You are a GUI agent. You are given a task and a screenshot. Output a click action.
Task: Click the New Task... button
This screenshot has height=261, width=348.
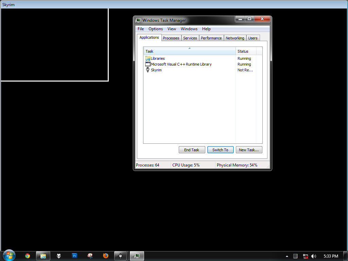coord(249,150)
